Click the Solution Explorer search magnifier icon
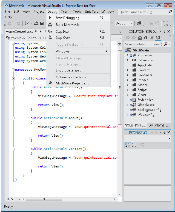 pos(166,44)
